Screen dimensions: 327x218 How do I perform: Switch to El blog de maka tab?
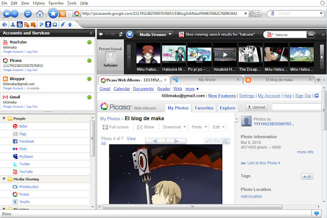tap(279, 80)
